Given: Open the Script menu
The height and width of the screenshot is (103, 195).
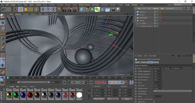Looking at the screenshot, I should 127,5.
